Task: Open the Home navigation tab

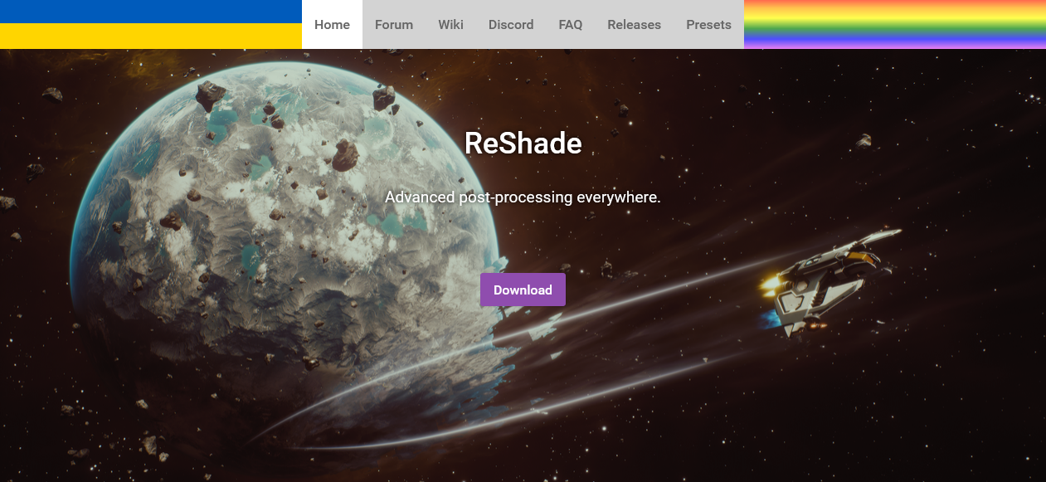Action: coord(332,24)
